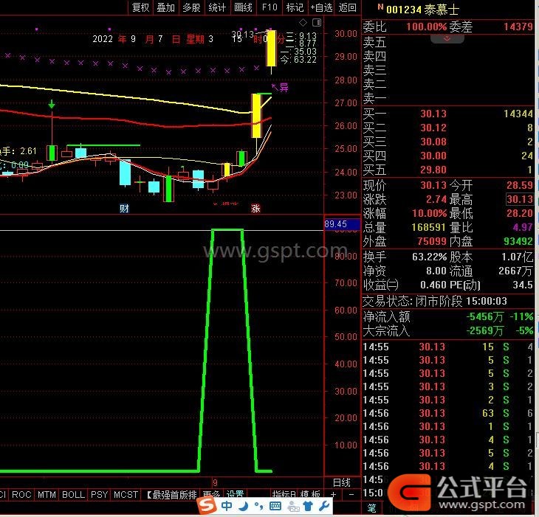This screenshot has width=539, height=517.
Task: Toggle the moon half-width icon
Action: pos(244,506)
